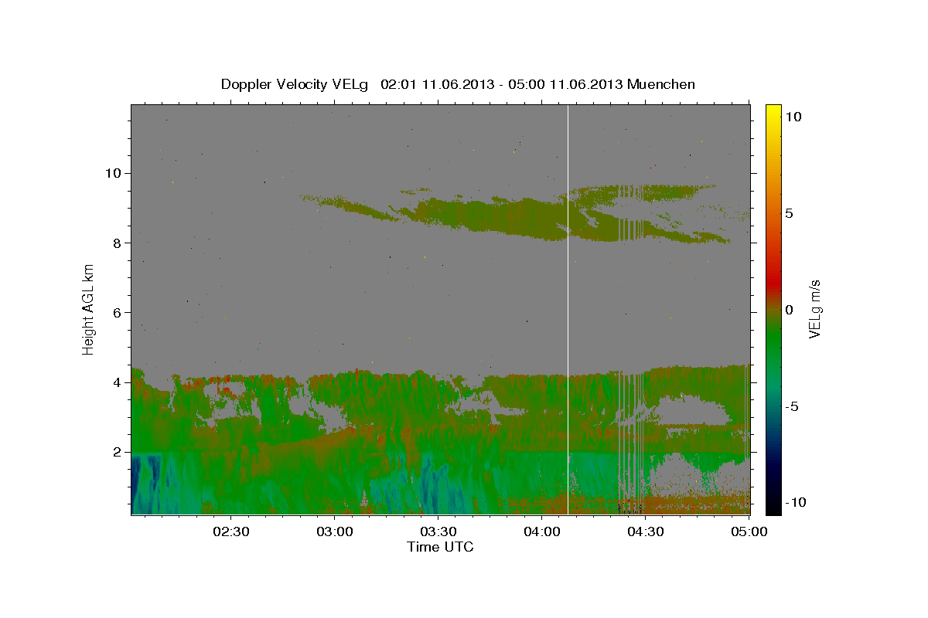Pick the yellow top of the colorbar
Screen dimensions: 928x618
773,110
